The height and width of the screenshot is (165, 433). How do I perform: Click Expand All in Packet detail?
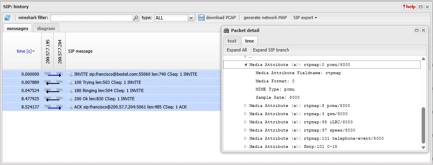(237, 50)
